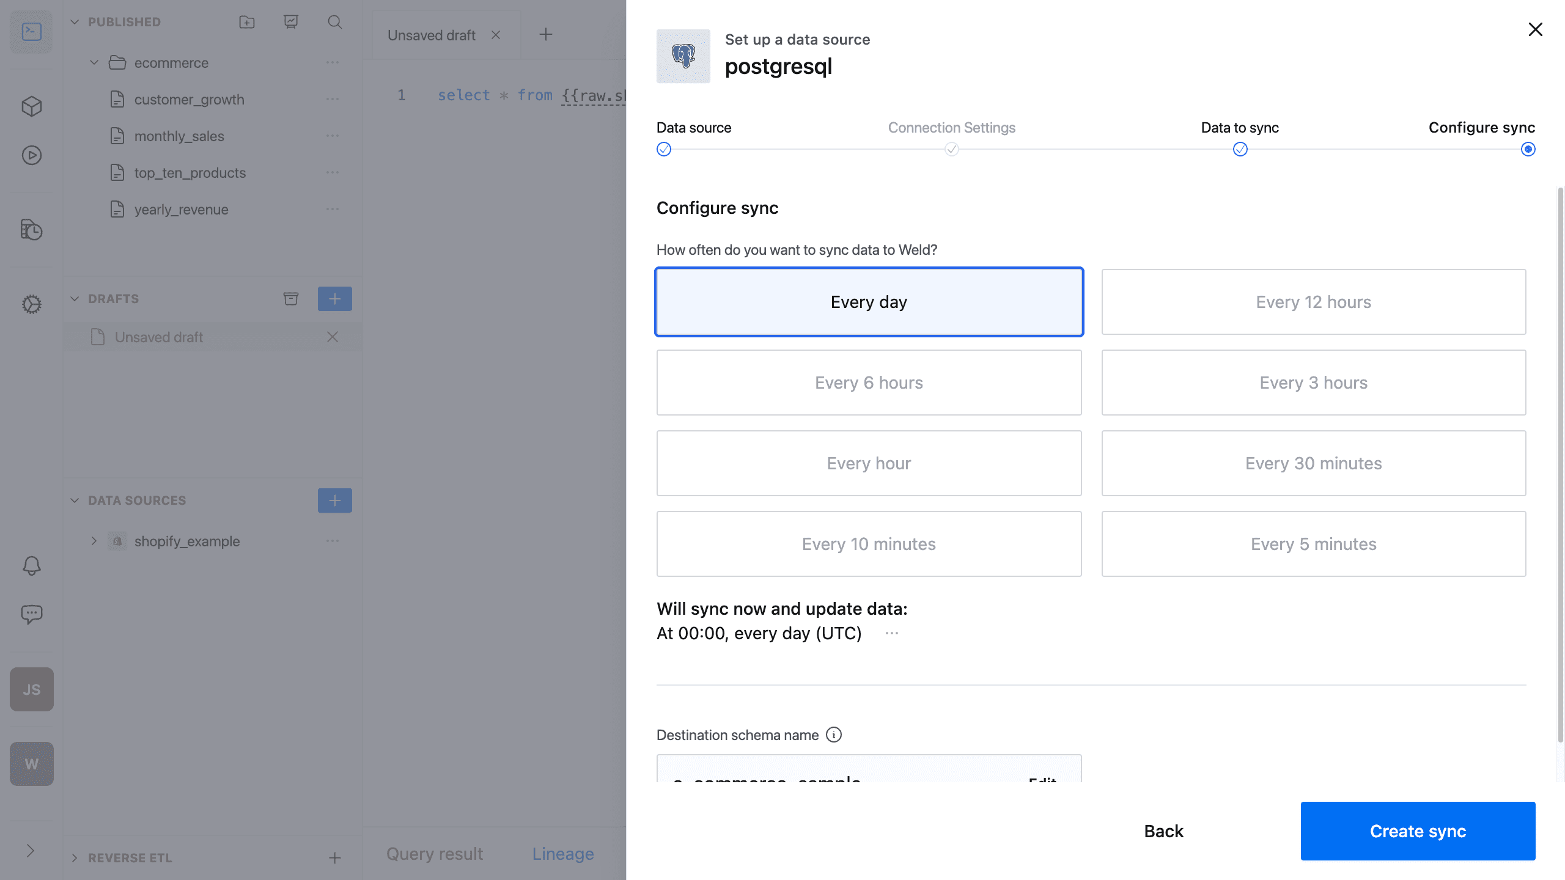The image size is (1565, 880).
Task: Create a new folder in Published section
Action: coord(247,22)
